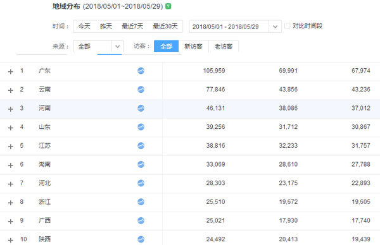This screenshot has width=380, height=245.
Task: Select the 老访客 visitor tab
Action: click(224, 46)
